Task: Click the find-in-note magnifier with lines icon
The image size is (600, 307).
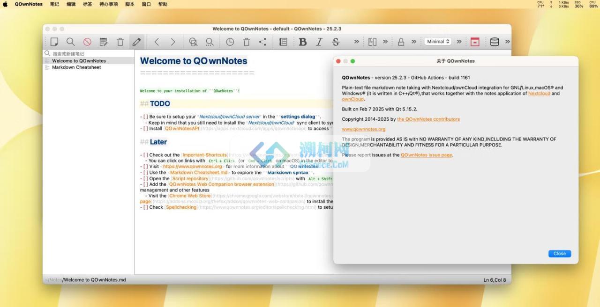Action: (193, 42)
